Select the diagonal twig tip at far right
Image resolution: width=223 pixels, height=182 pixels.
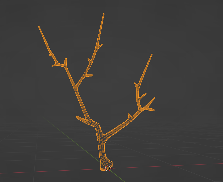154,98
